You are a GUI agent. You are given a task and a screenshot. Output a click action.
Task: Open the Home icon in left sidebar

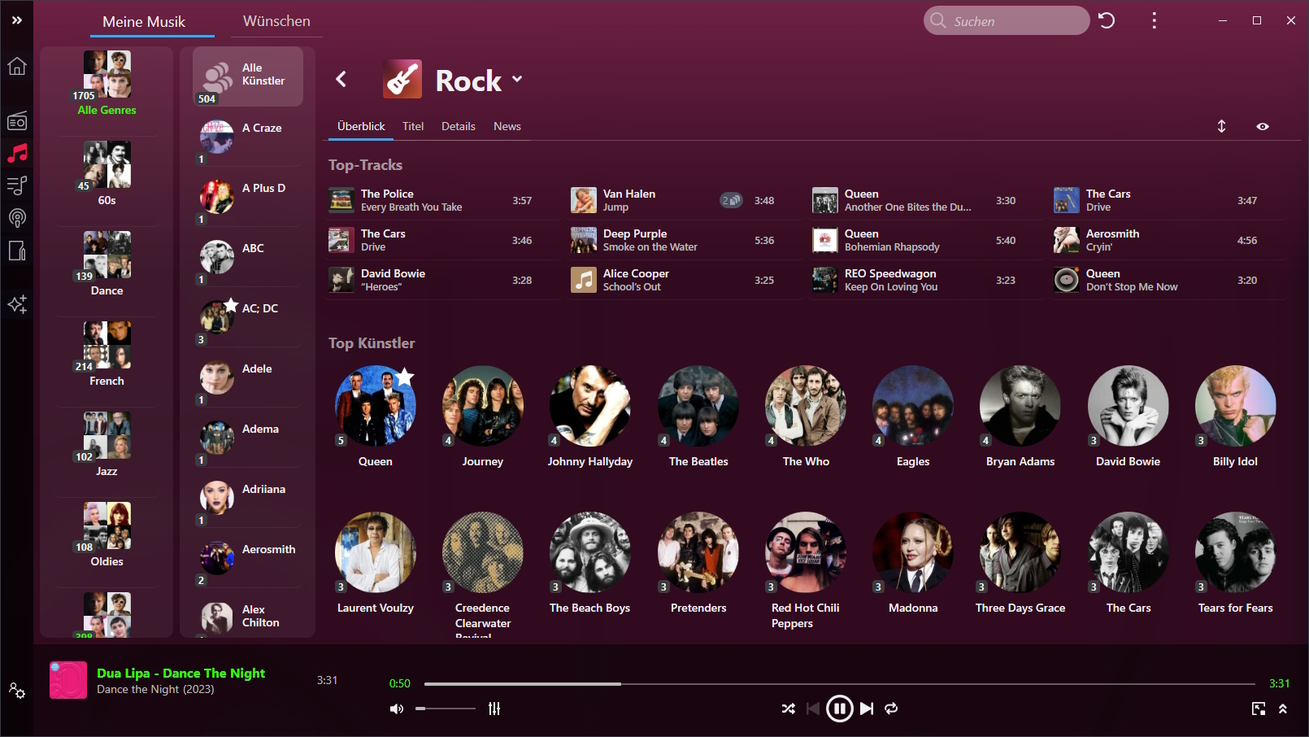pos(17,67)
